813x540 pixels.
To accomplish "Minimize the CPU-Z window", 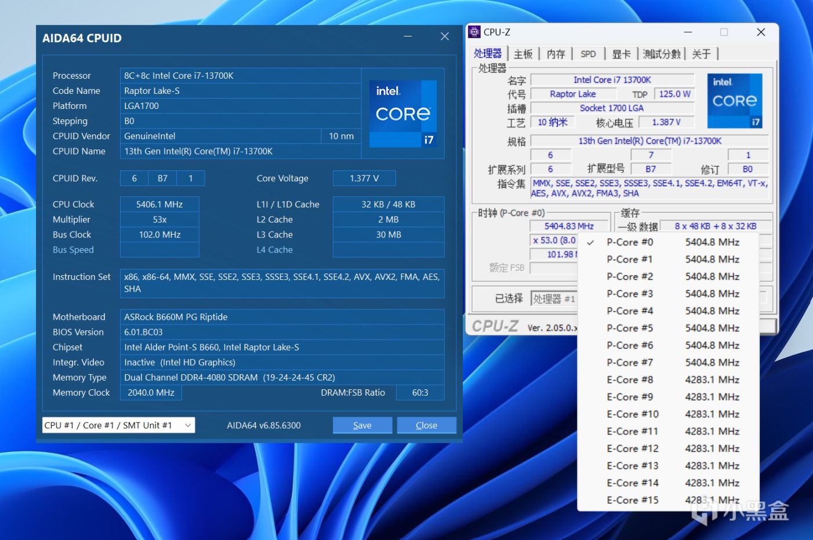I will (688, 32).
